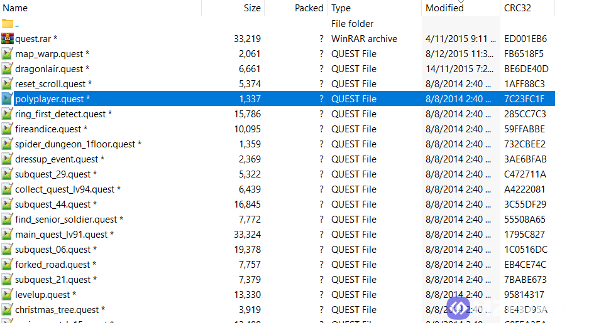Click the polyplayer.quest file icon
The height and width of the screenshot is (323, 589).
(8, 99)
